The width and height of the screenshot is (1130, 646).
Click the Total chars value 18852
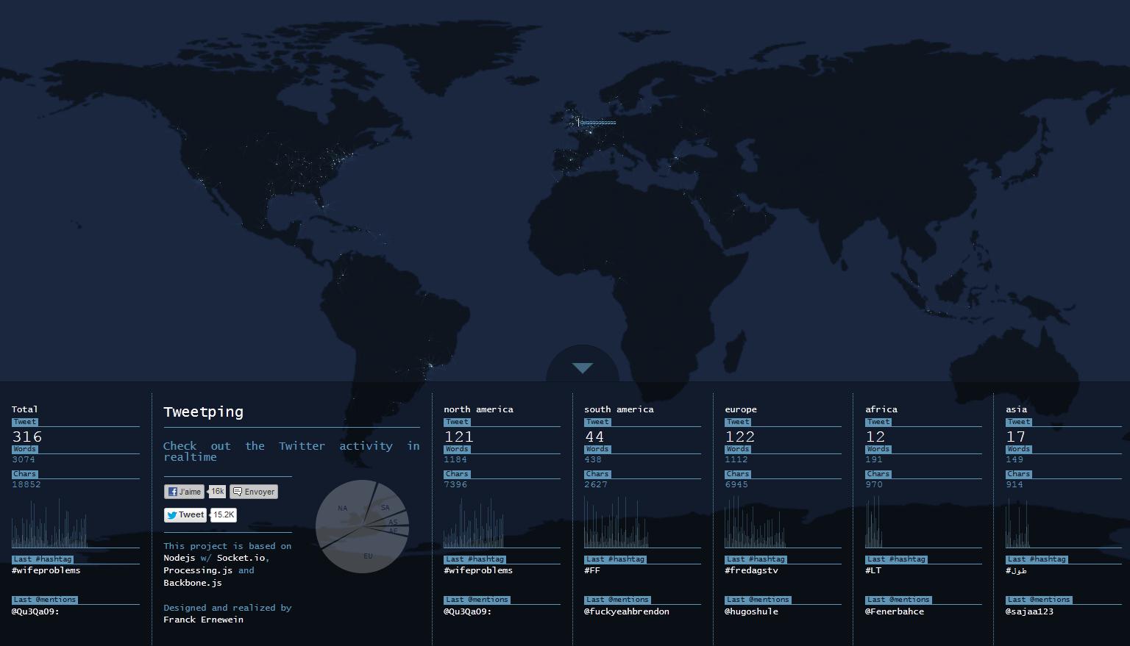pos(26,484)
